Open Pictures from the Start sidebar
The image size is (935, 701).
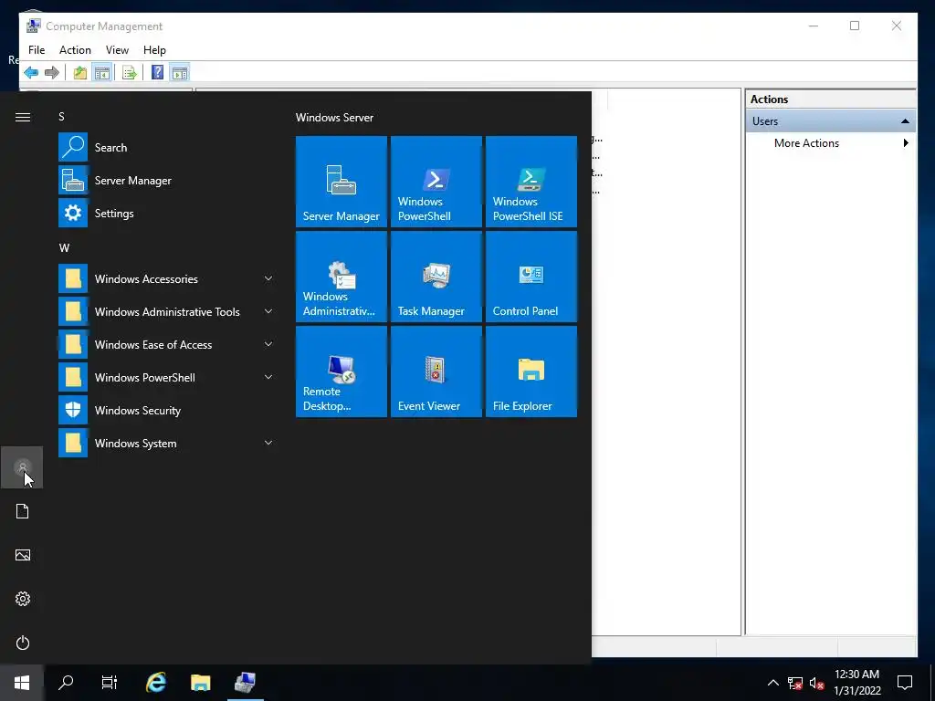point(22,555)
